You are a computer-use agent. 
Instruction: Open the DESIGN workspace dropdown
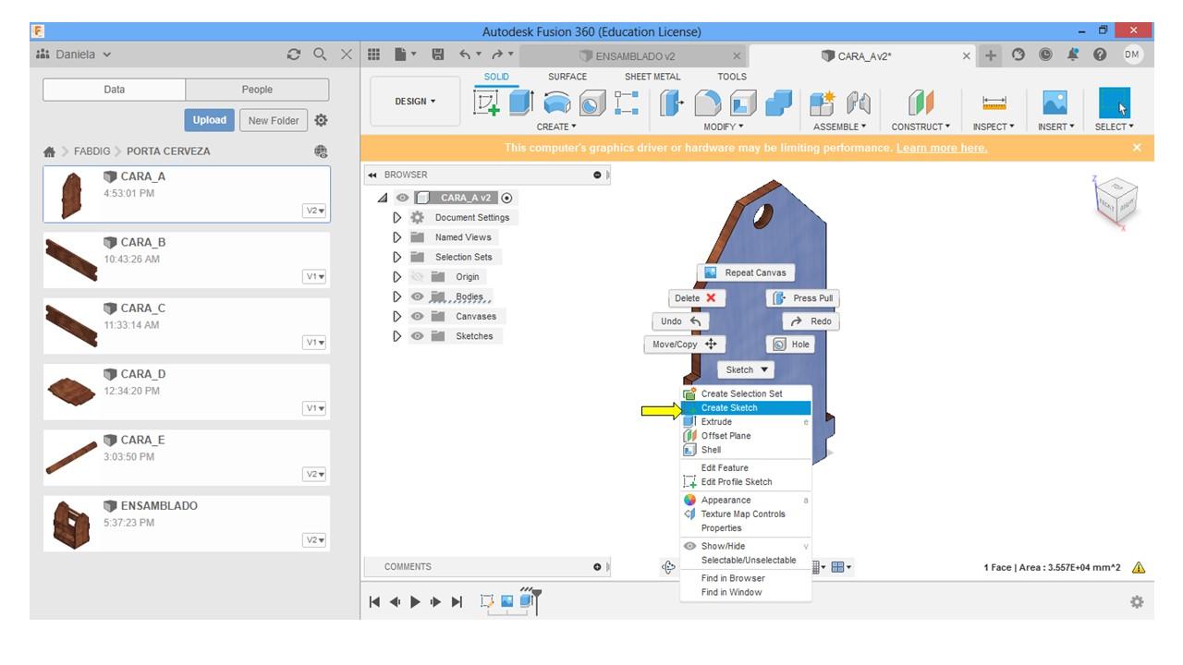[x=415, y=102]
